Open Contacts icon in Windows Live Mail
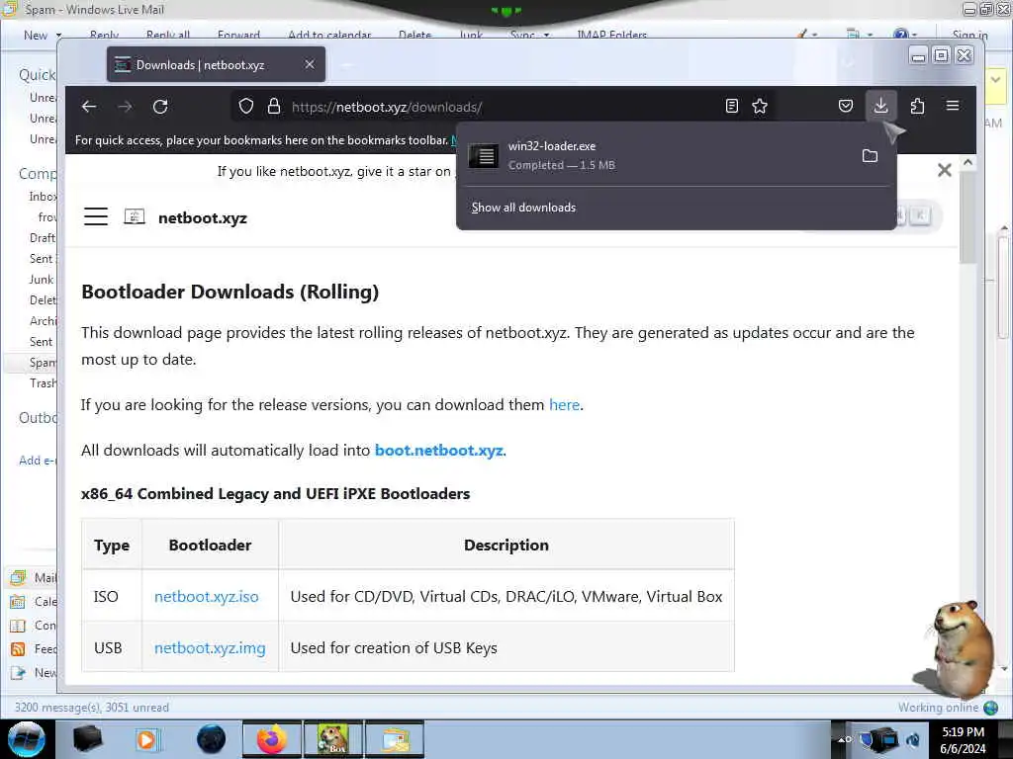 pos(18,626)
